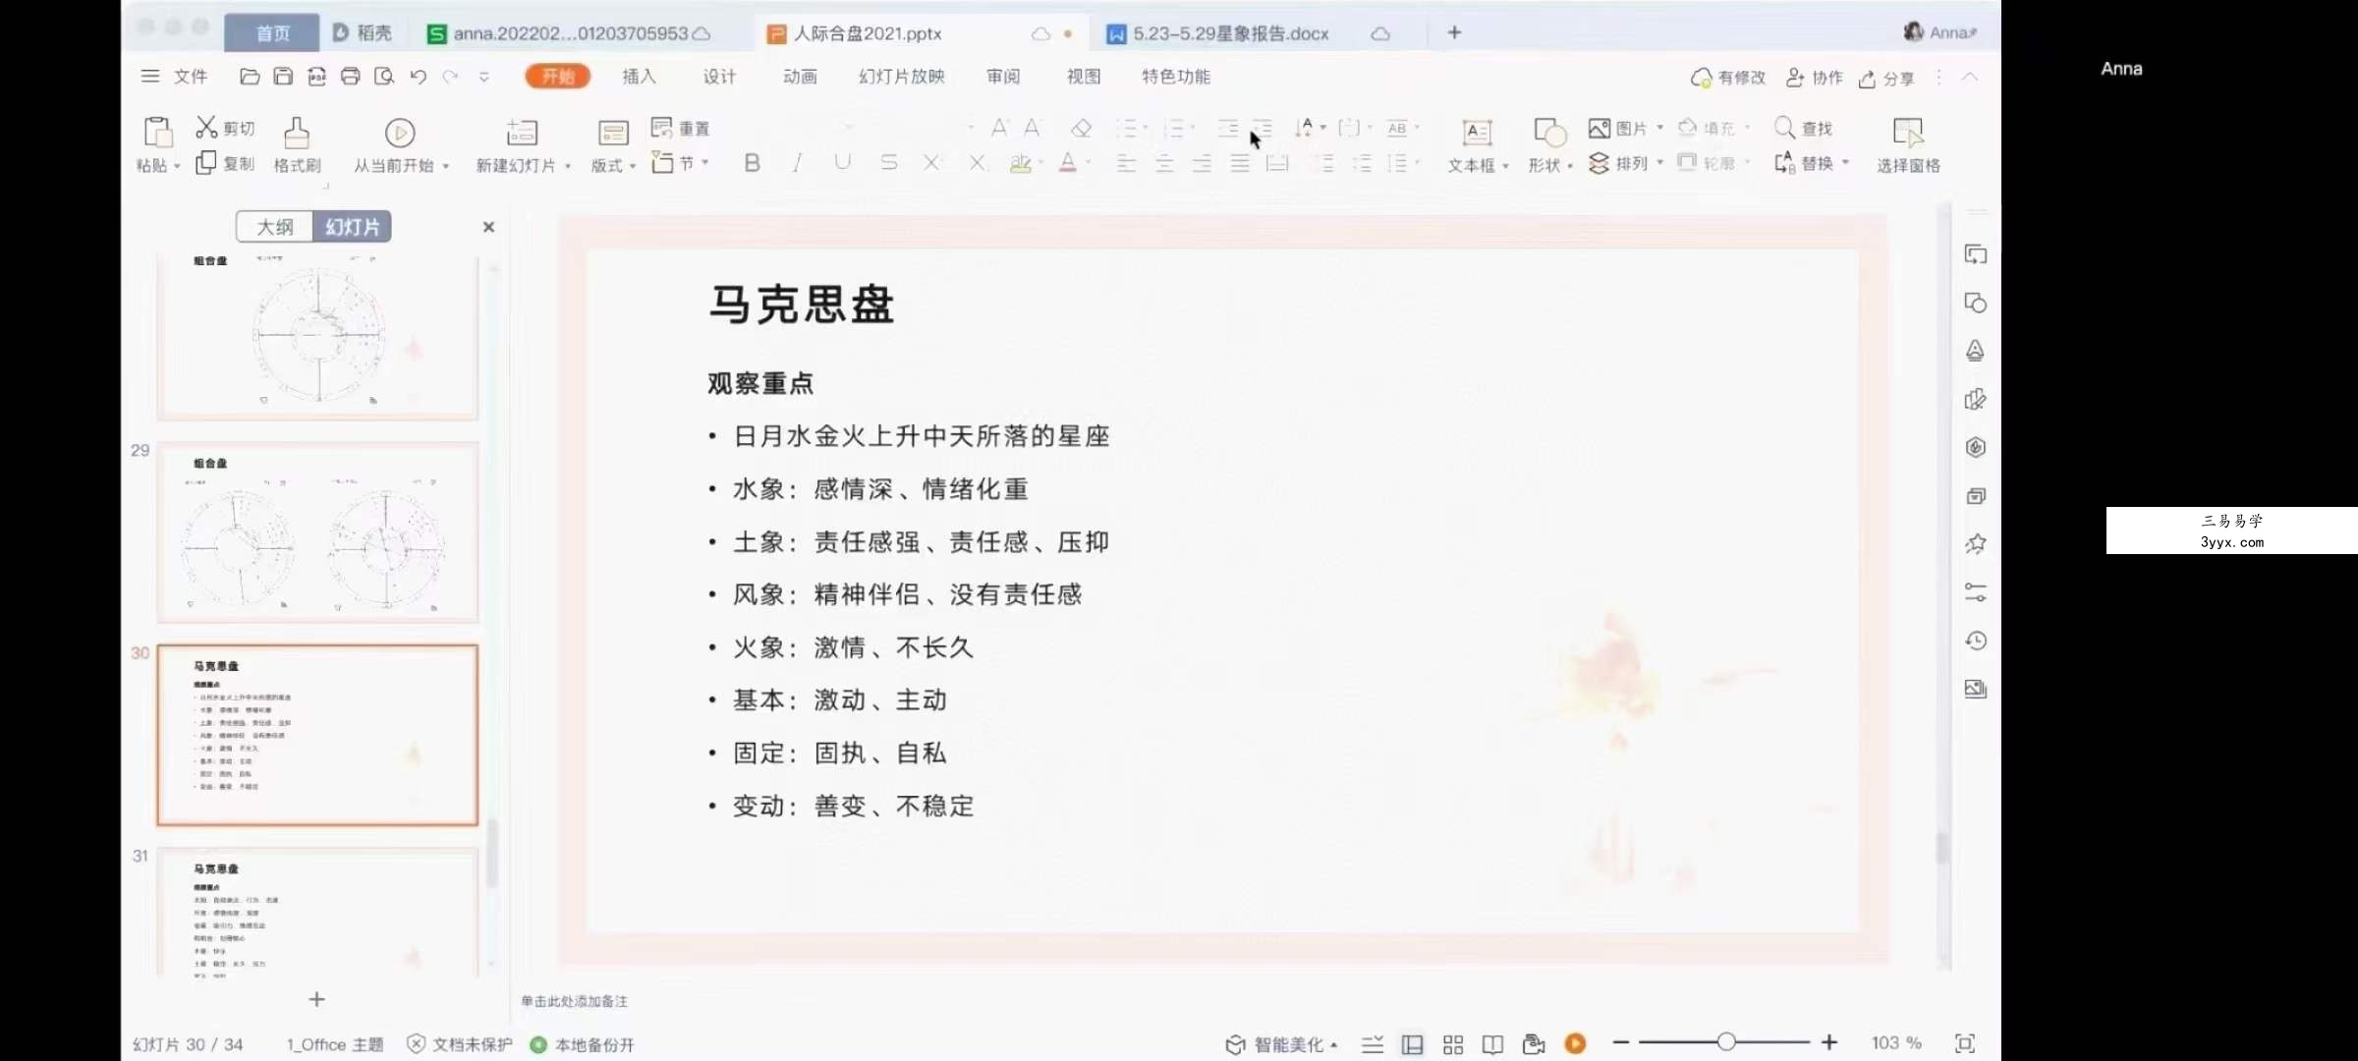The width and height of the screenshot is (2358, 1061).
Task: Click the star icon in right sidebar
Action: pos(1976,543)
